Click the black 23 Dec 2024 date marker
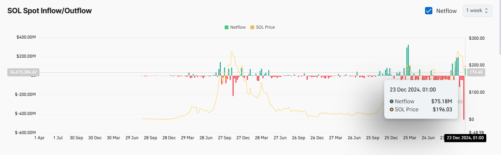The height and width of the screenshot is (155, 501). [465, 138]
